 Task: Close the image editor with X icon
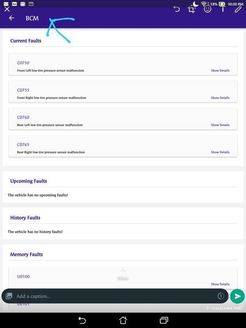click(x=7, y=9)
